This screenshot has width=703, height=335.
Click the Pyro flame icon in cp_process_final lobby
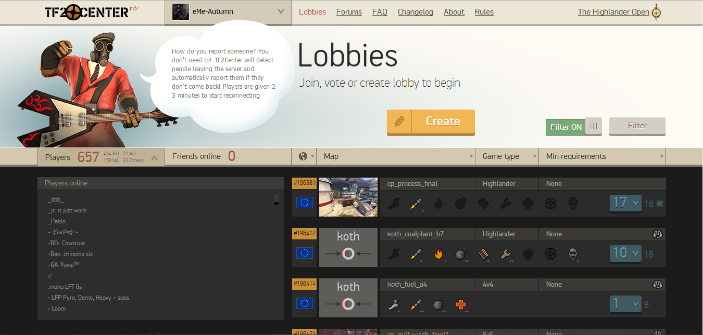[438, 204]
